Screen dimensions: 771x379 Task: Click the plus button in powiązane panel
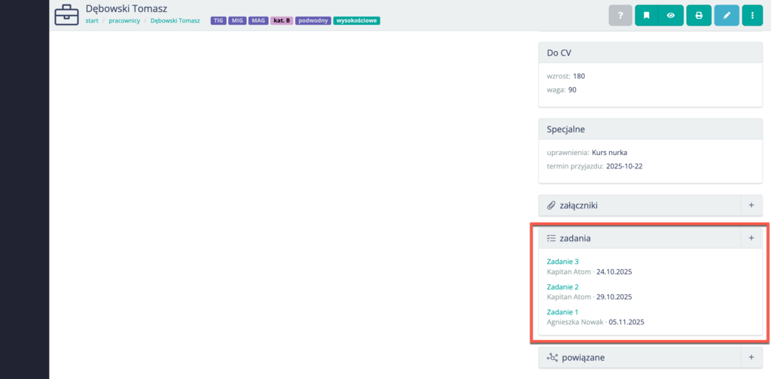pyautogui.click(x=751, y=357)
